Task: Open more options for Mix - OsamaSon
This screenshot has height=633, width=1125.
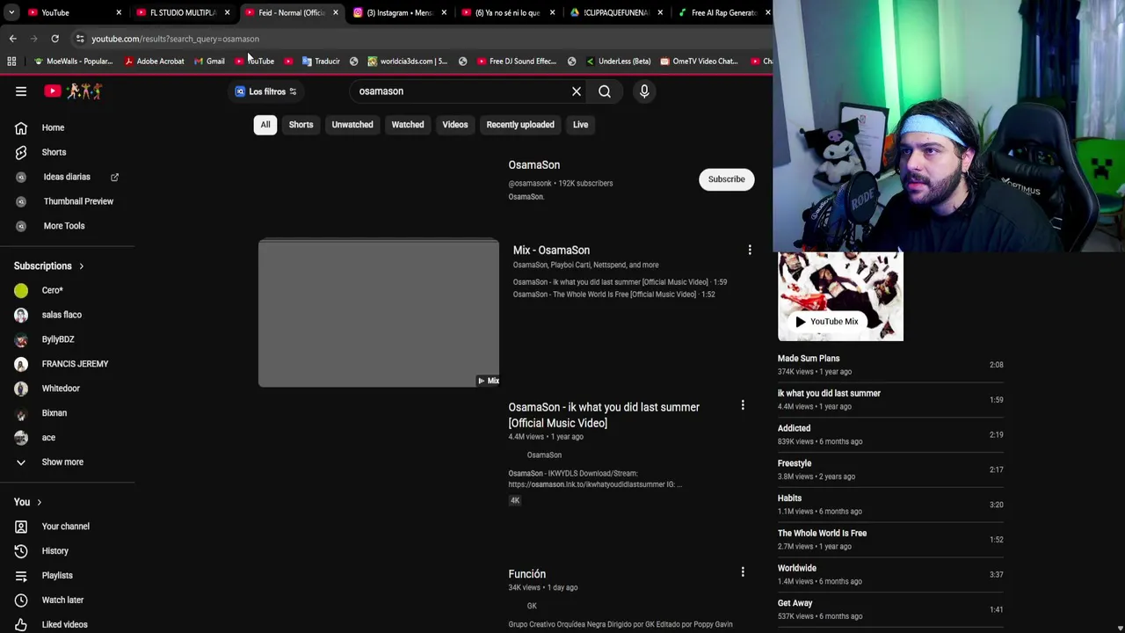Action: (750, 251)
